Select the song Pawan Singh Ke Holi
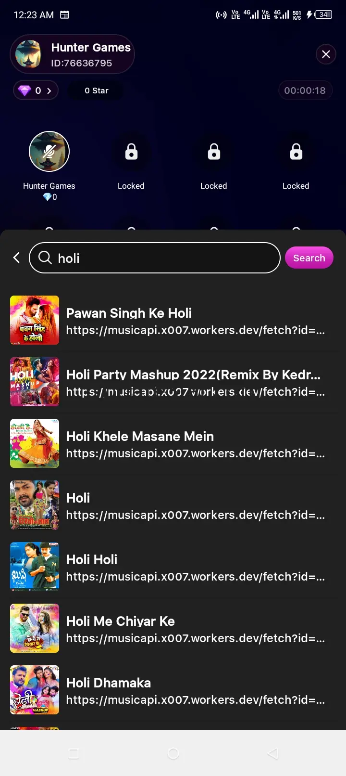 coord(129,313)
